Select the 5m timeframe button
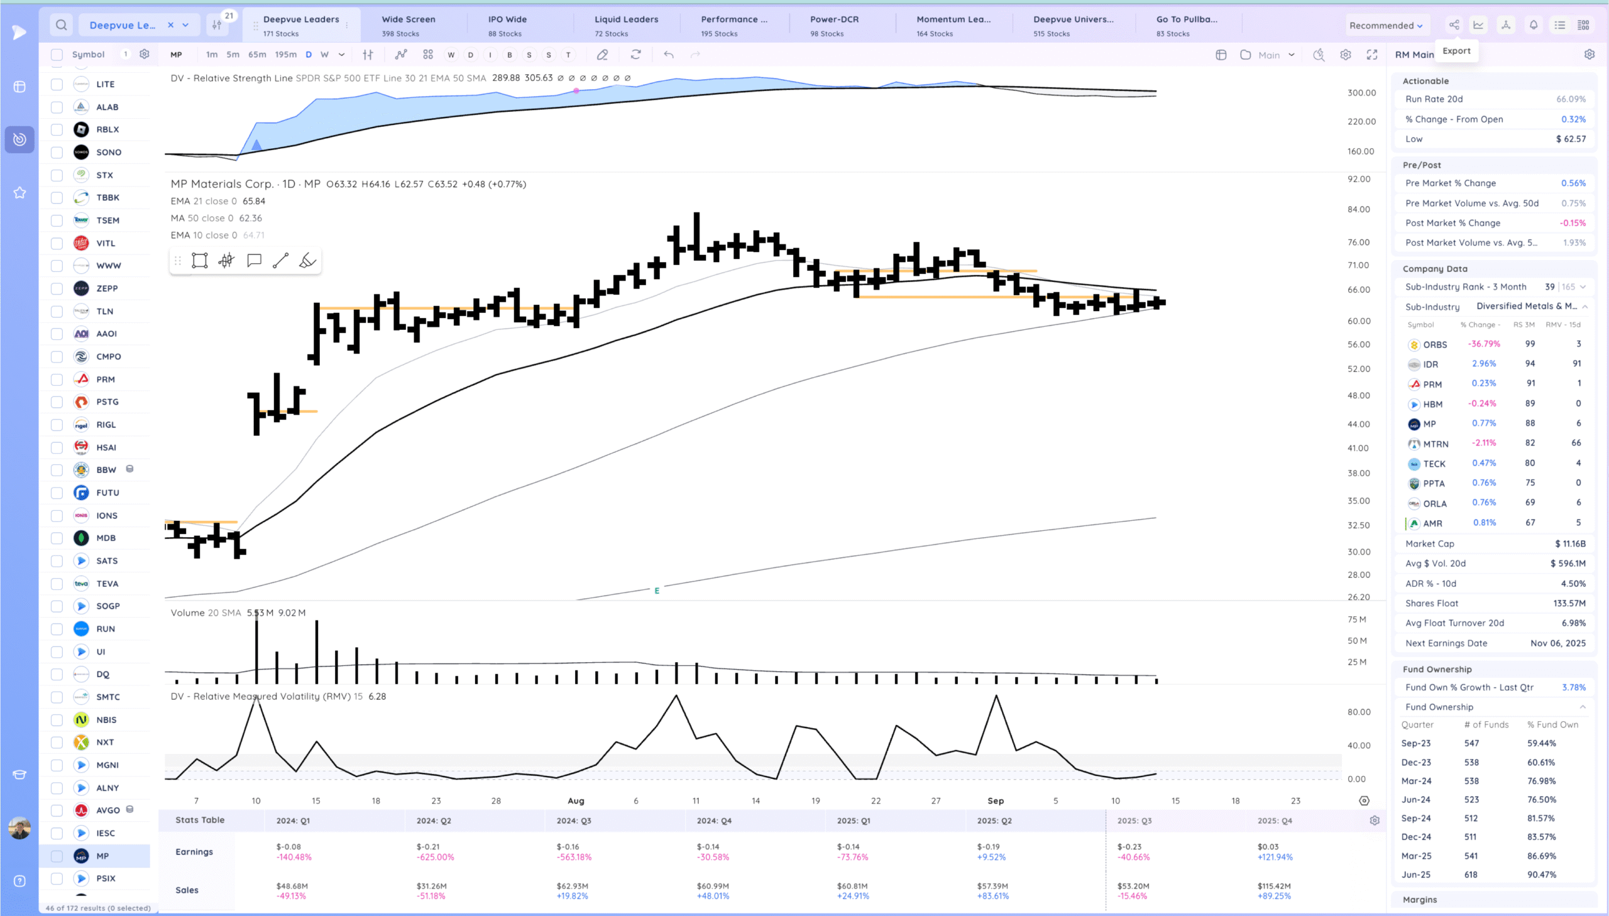Screen dimensions: 1609x916 [x=233, y=55]
